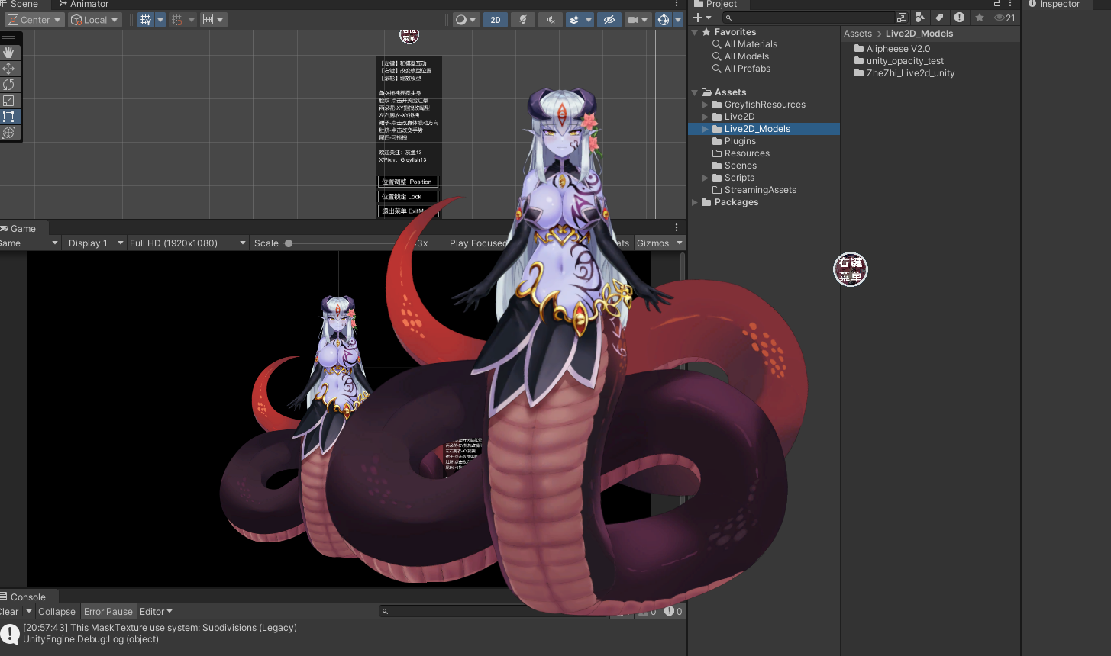The width and height of the screenshot is (1111, 656).
Task: Open Full HD (1920x1080) resolution dropdown
Action: (188, 243)
